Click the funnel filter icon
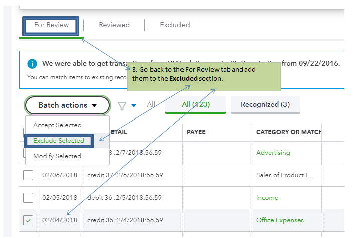The height and width of the screenshot is (238, 362). [122, 106]
